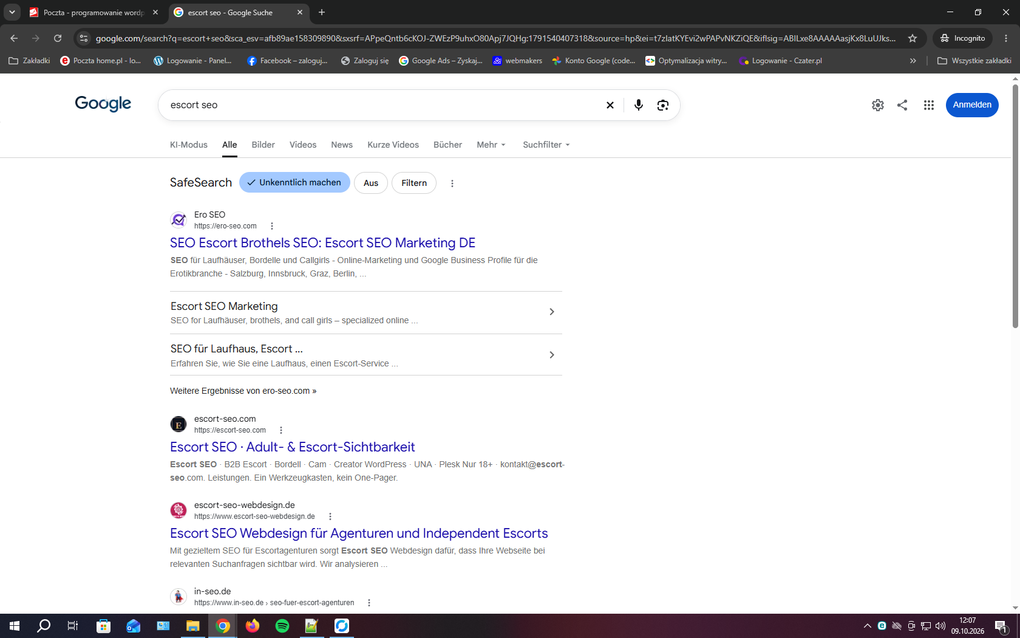Switch to KI-Modus tab
This screenshot has height=638, width=1020.
[189, 145]
